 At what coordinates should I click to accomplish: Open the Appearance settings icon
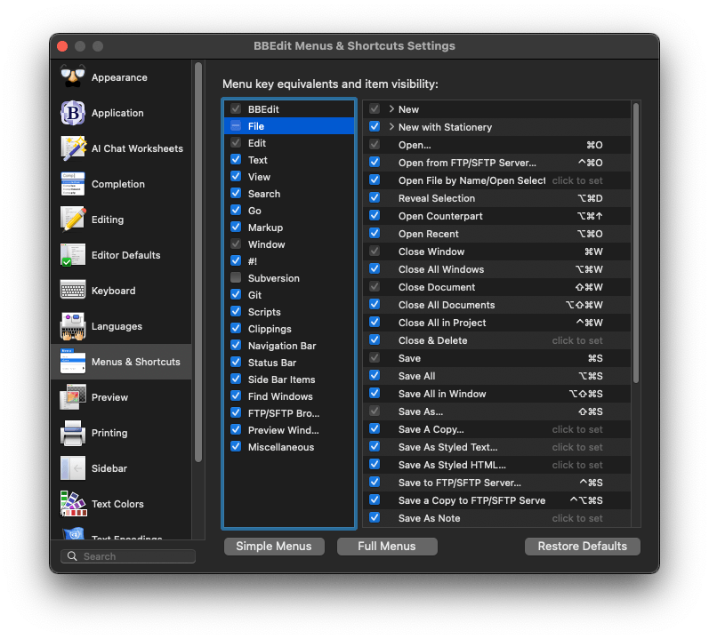(x=73, y=77)
